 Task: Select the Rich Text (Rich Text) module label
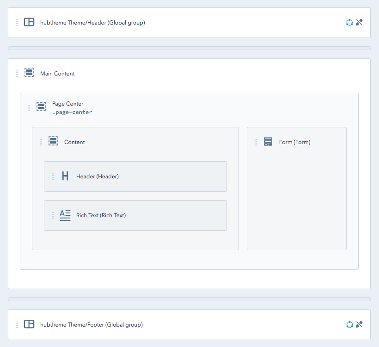point(101,215)
